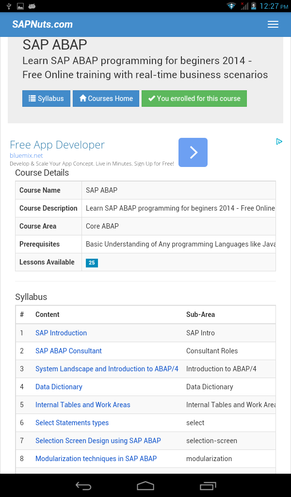Image resolution: width=291 pixels, height=497 pixels.
Task: Click the 'Content' column header
Action: coord(48,315)
